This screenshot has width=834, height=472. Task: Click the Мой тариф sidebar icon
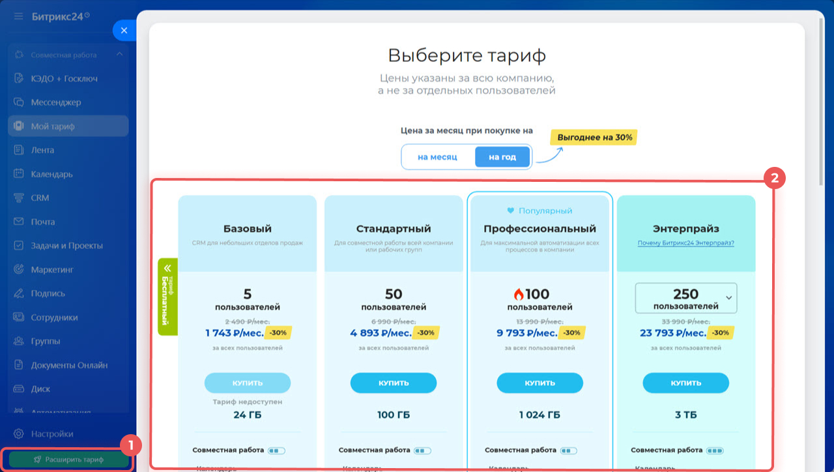point(20,126)
